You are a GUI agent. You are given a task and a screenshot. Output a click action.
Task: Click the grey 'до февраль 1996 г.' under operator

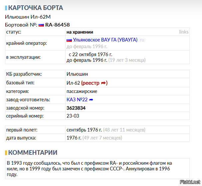point(87,46)
